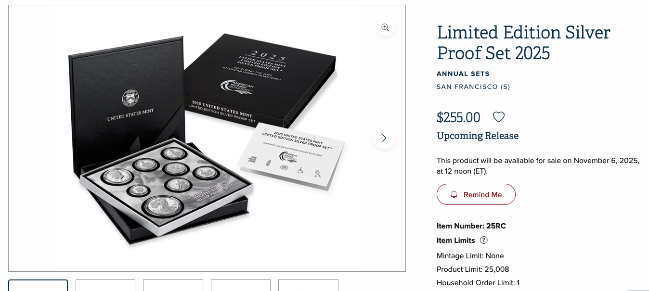Select the second product thumbnail
The height and width of the screenshot is (291, 649).
click(105, 285)
